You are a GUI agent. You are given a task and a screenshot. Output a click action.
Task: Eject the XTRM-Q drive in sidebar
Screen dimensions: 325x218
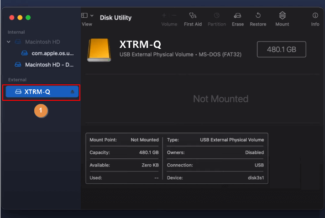72,92
